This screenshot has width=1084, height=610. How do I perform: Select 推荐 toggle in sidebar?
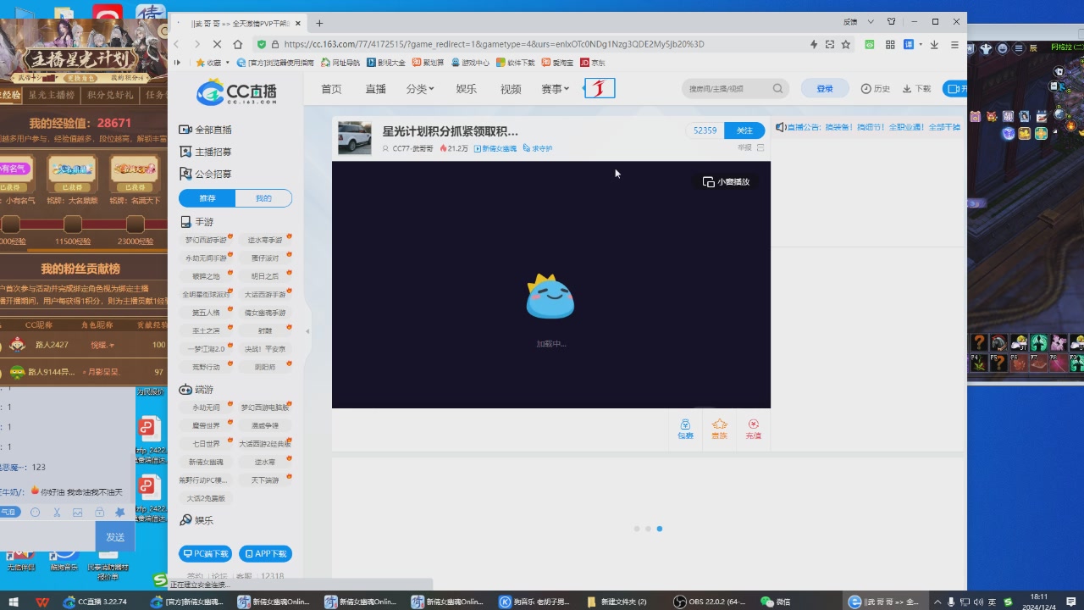(x=207, y=198)
